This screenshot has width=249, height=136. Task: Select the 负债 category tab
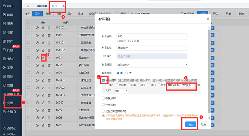(48, 14)
